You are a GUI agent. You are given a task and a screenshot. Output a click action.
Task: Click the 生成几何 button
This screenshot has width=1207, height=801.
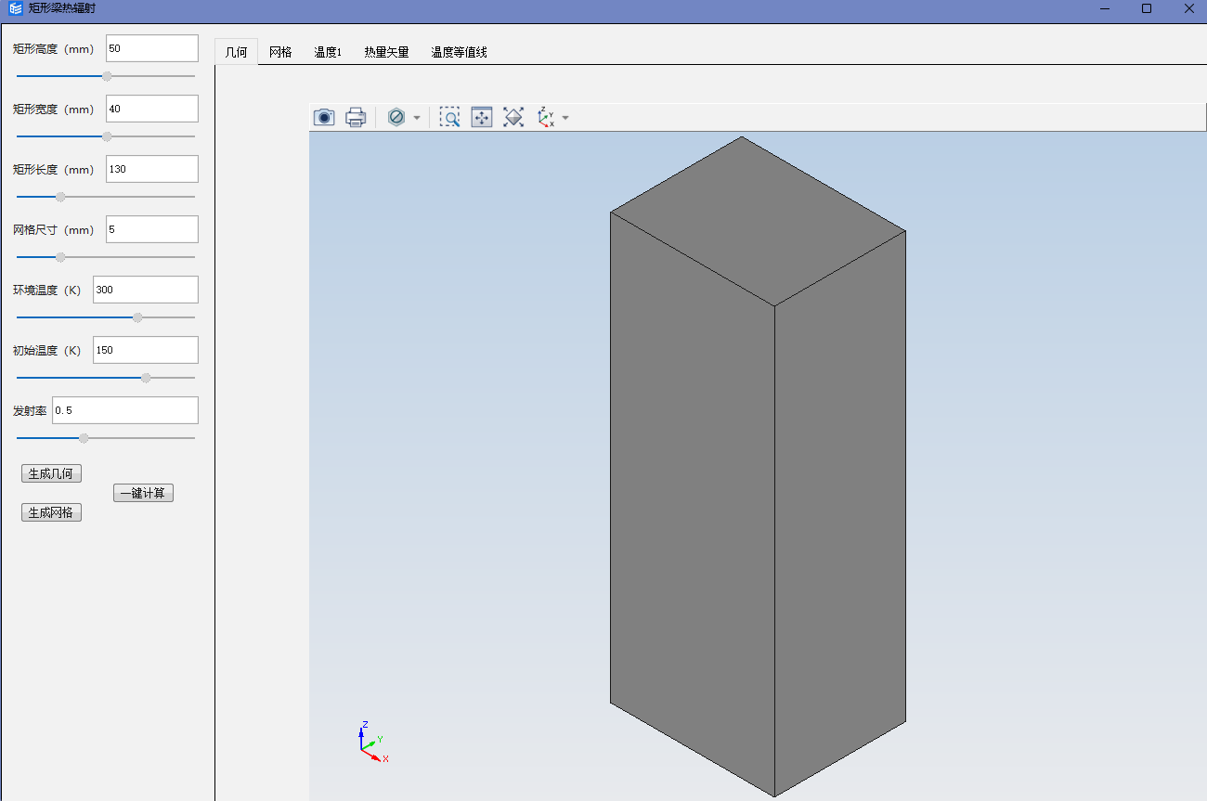pos(51,473)
